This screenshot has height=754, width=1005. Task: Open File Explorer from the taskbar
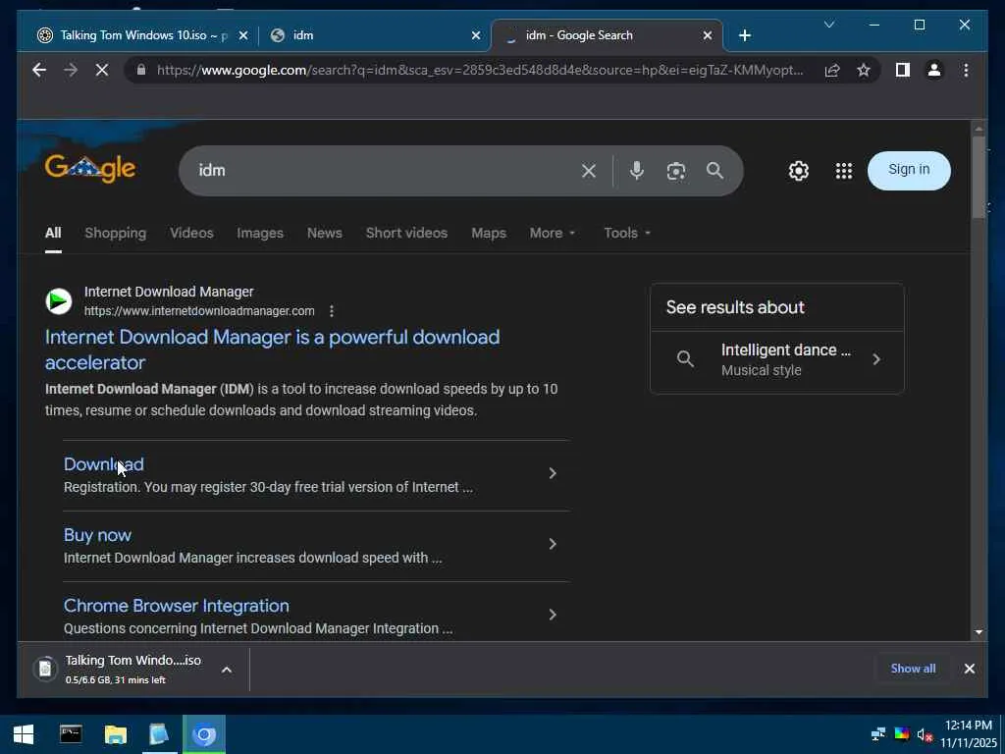coord(116,734)
